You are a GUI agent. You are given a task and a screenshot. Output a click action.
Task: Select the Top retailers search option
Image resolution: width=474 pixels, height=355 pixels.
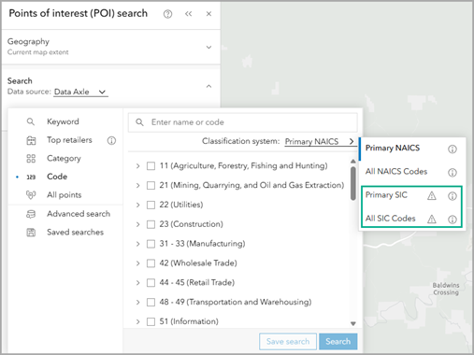click(69, 140)
